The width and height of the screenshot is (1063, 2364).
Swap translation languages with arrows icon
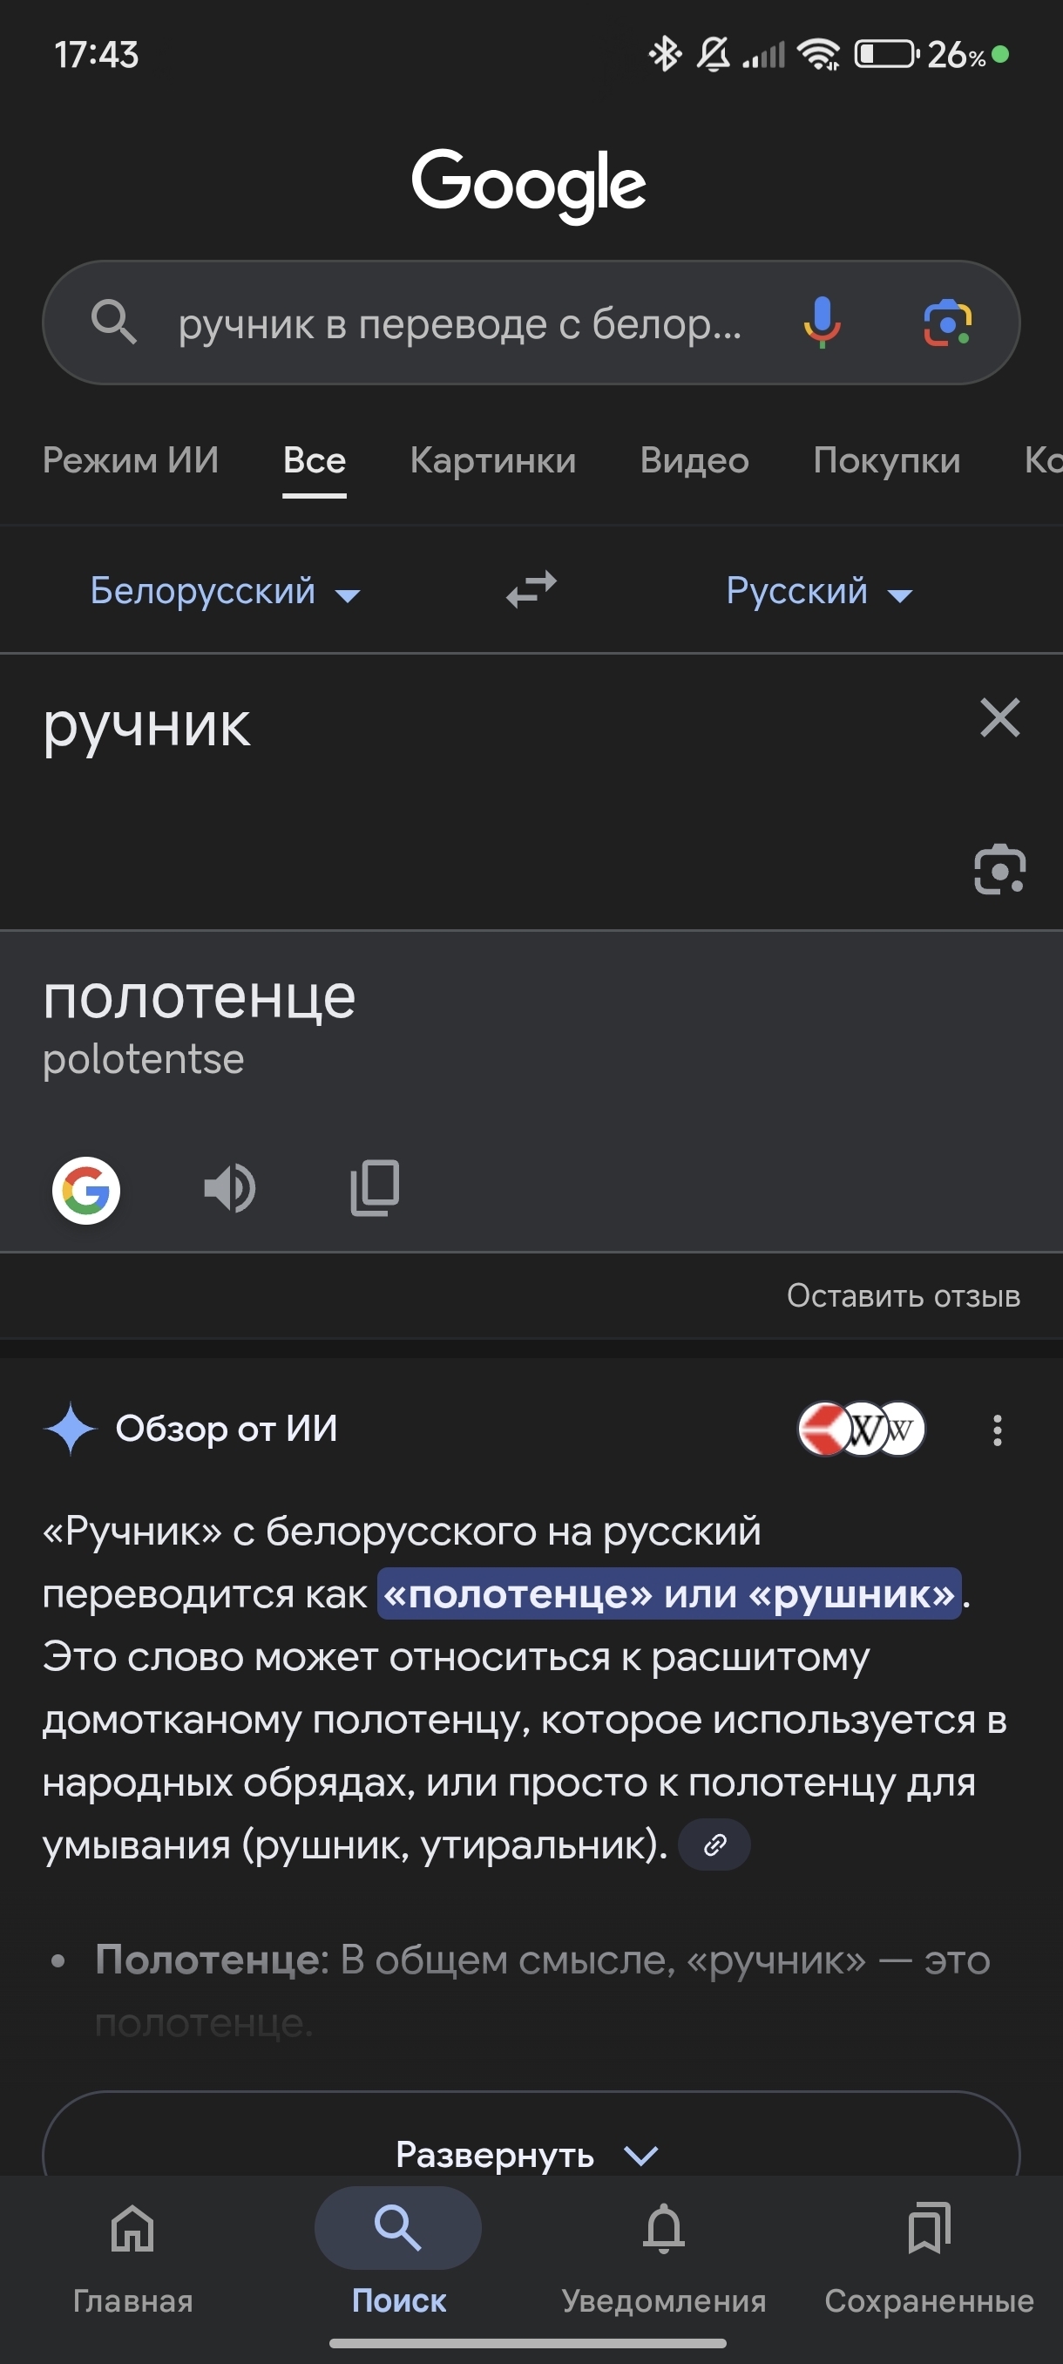point(531,590)
